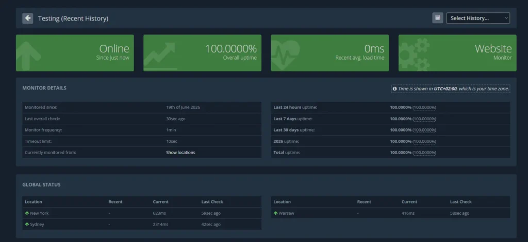Viewport: 528px width, 242px height.
Task: Click the Last Check header above Warsaw row
Action: 460,202
